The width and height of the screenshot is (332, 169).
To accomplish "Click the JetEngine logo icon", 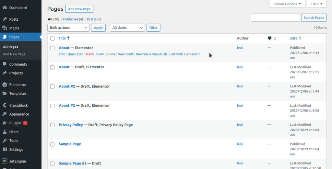I will 5,161.
